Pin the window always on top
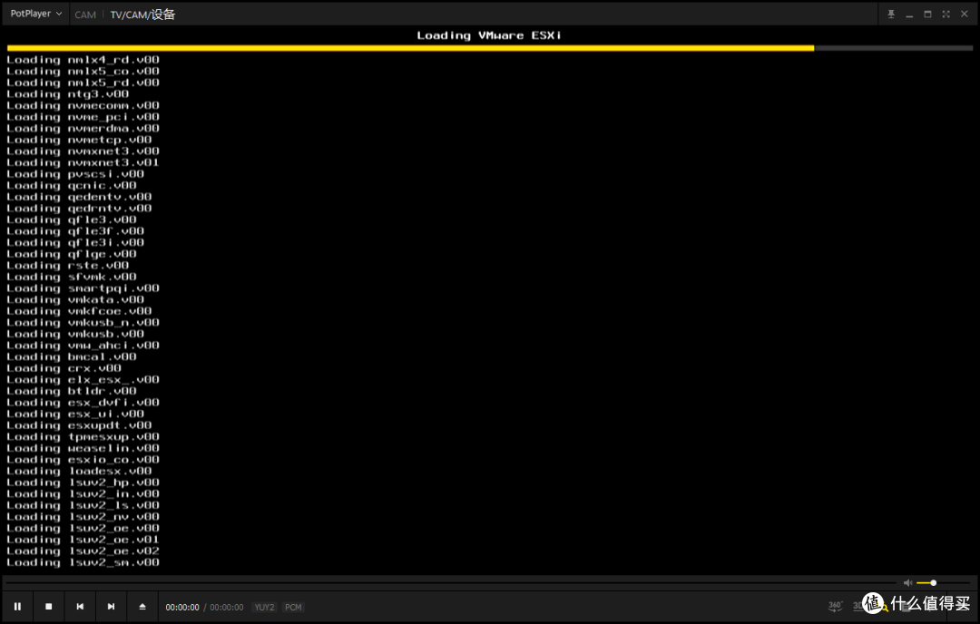 (891, 14)
